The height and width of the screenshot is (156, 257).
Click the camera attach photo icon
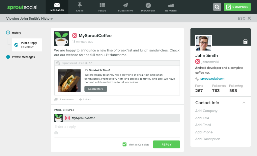tap(56, 133)
